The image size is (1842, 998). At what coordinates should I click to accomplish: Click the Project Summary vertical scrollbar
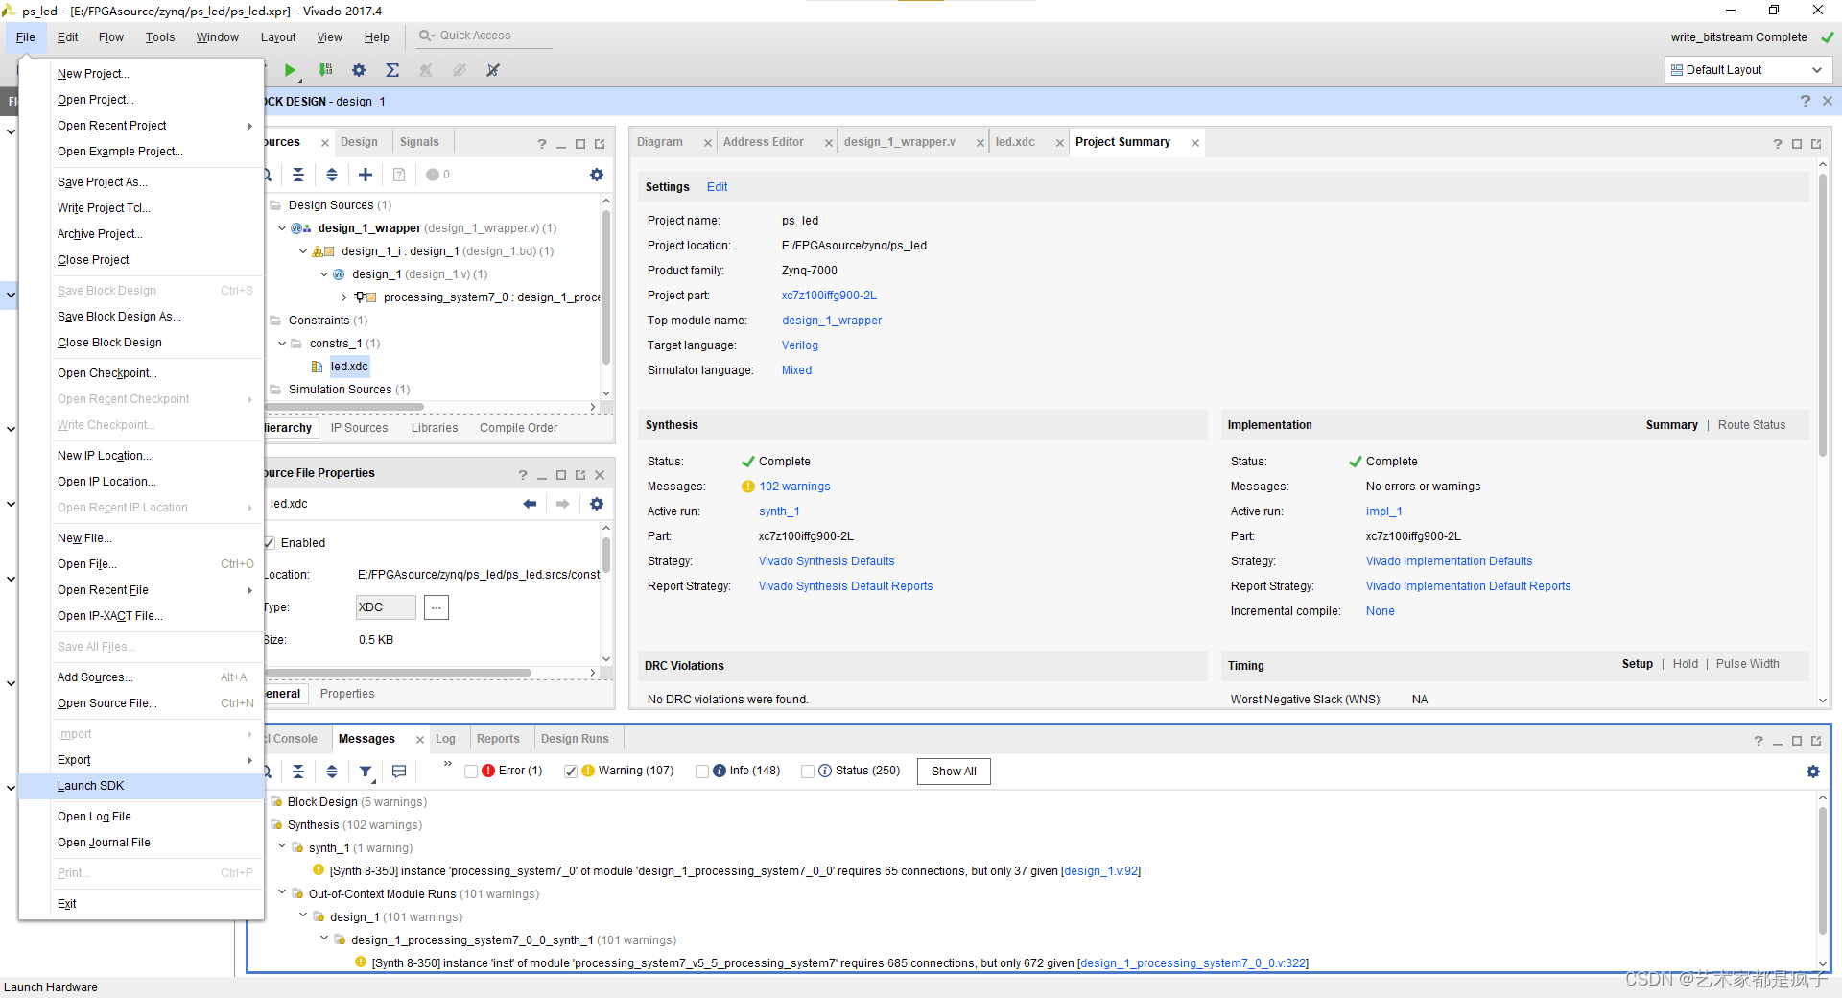point(1823,317)
